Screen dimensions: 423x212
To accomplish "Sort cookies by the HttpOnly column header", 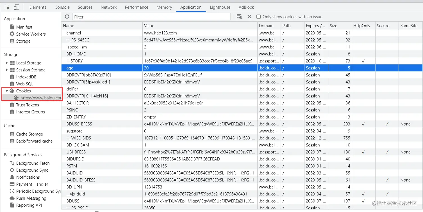I will (363, 26).
